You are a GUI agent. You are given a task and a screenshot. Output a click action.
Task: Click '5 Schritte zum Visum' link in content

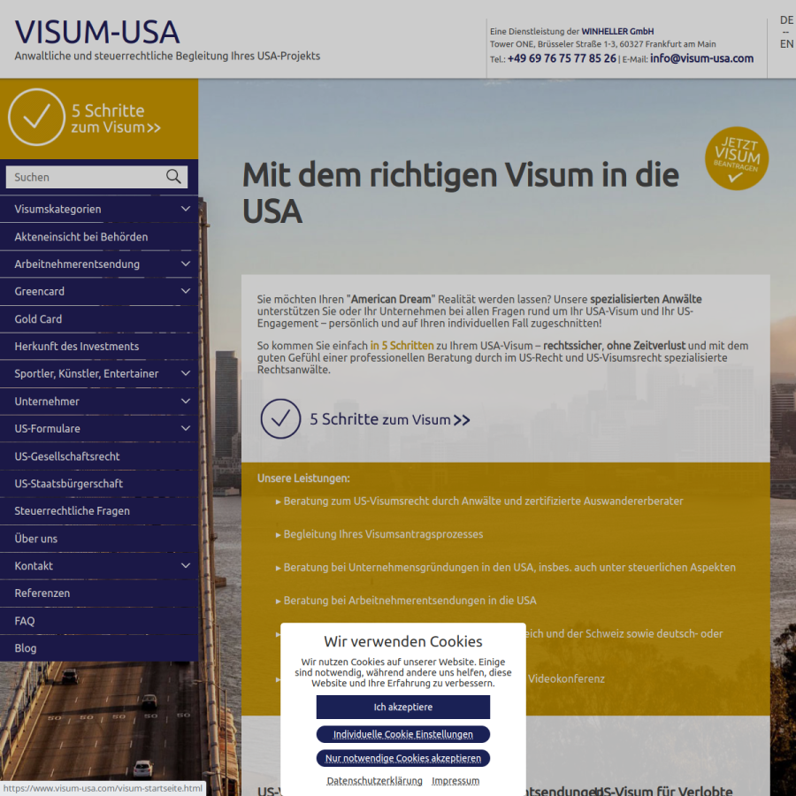[x=390, y=419]
